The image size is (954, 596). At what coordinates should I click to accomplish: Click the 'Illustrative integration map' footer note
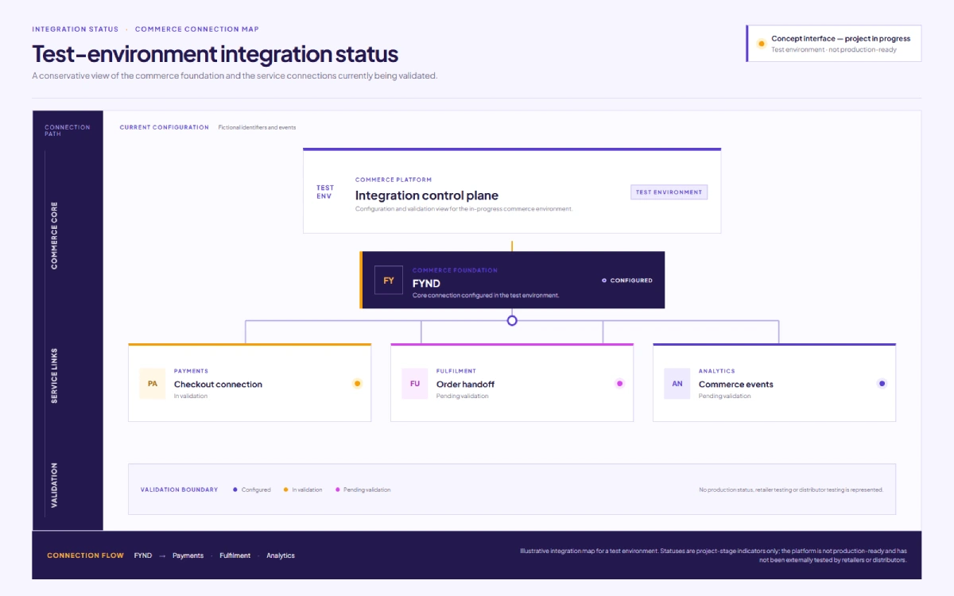(x=713, y=555)
